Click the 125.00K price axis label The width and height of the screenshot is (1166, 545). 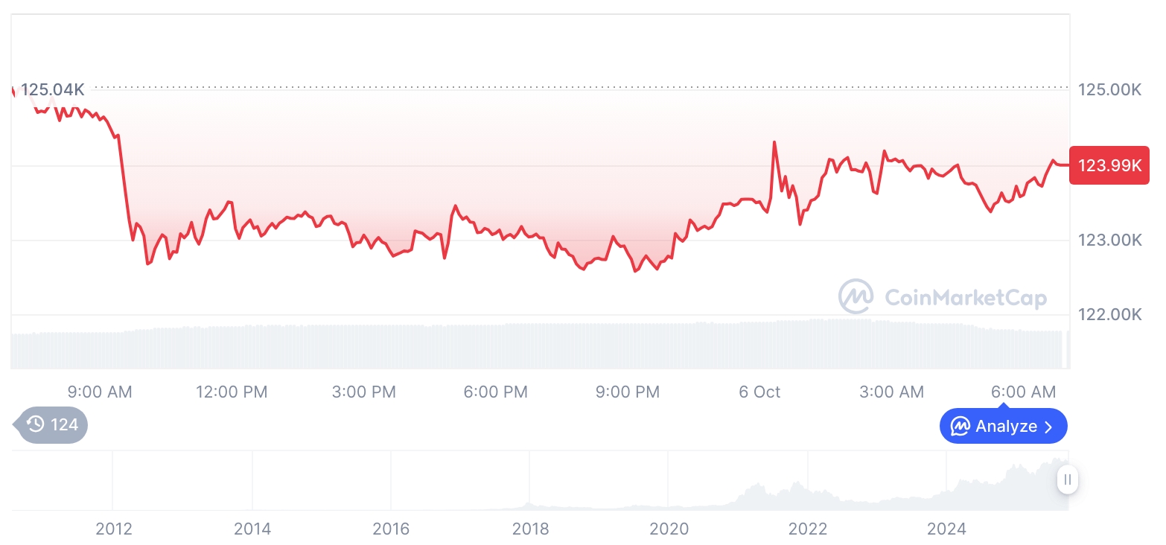point(1109,90)
